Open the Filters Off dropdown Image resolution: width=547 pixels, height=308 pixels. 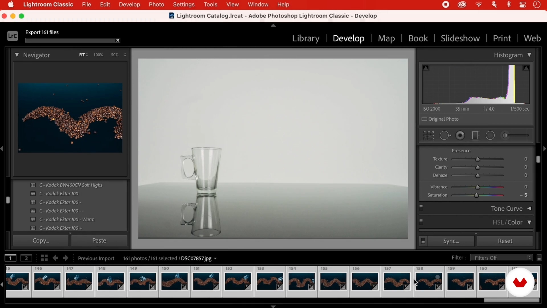coord(501,258)
